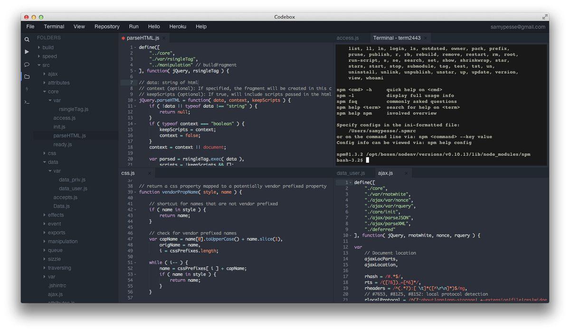Open access.js in the file tree

point(65,118)
